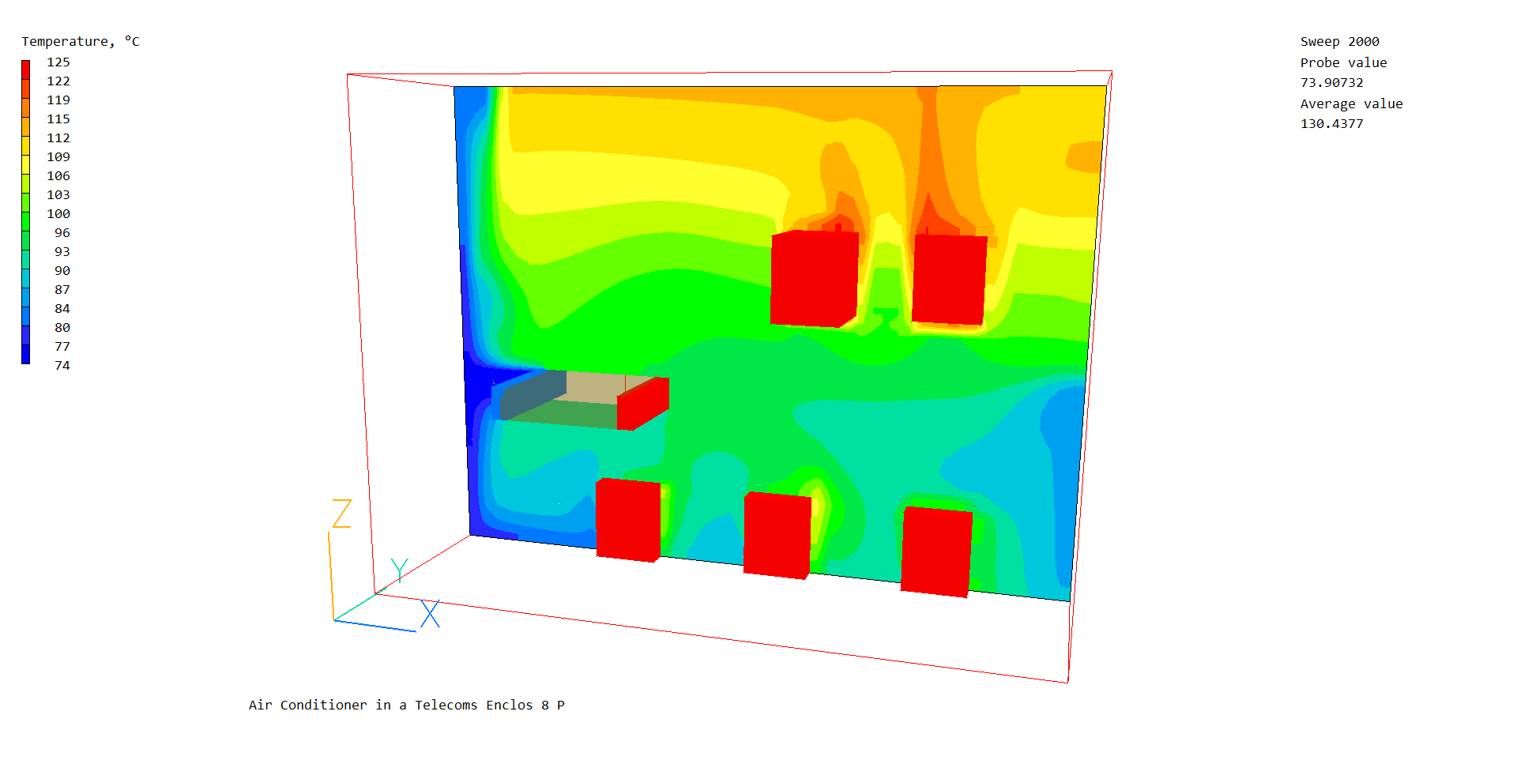Screen dimensions: 1517x764
Task: Click the dark blue legend swatch beside 74
Action: pos(26,355)
